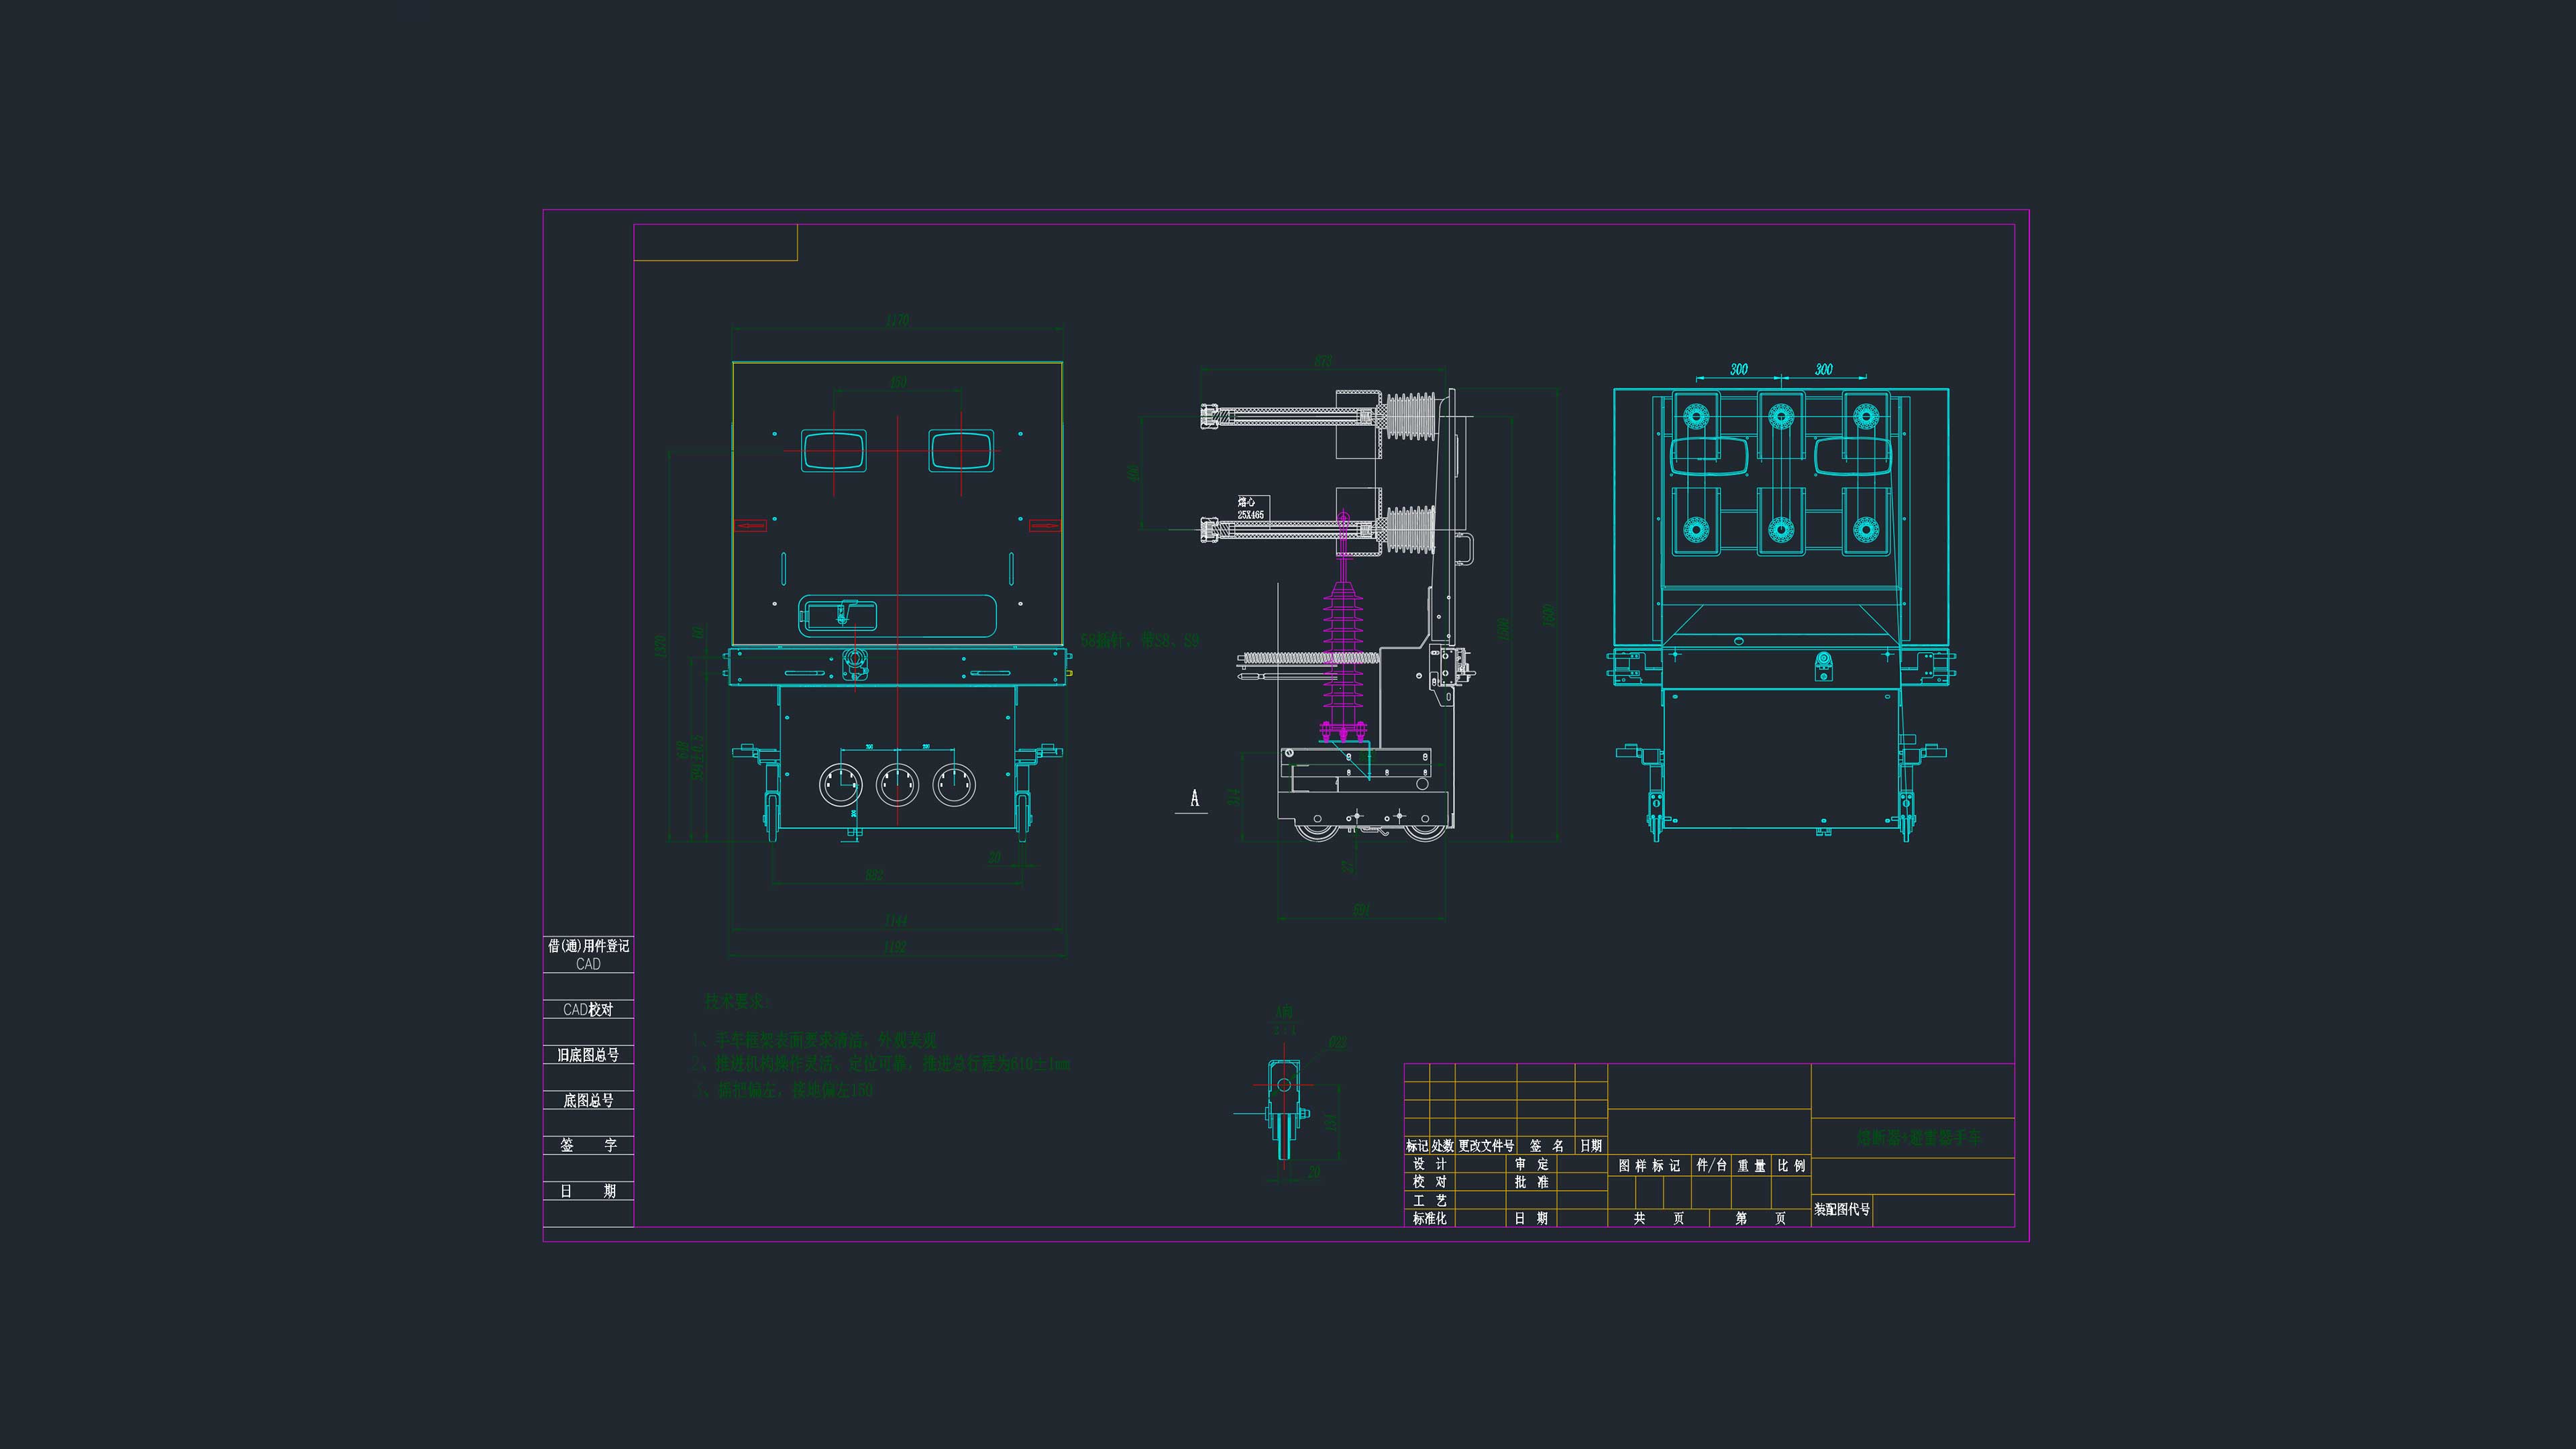Click the '882' wheel spacing dimension
This screenshot has height=1449, width=2576.
coord(874,876)
